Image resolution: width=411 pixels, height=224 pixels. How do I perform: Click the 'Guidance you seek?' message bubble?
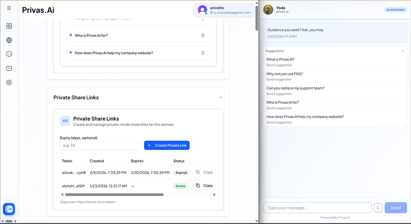[x=335, y=33]
